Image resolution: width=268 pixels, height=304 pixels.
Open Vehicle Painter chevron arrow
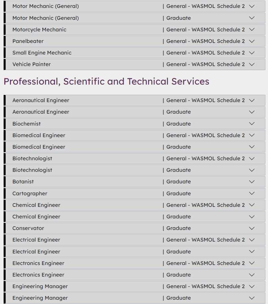pos(252,64)
